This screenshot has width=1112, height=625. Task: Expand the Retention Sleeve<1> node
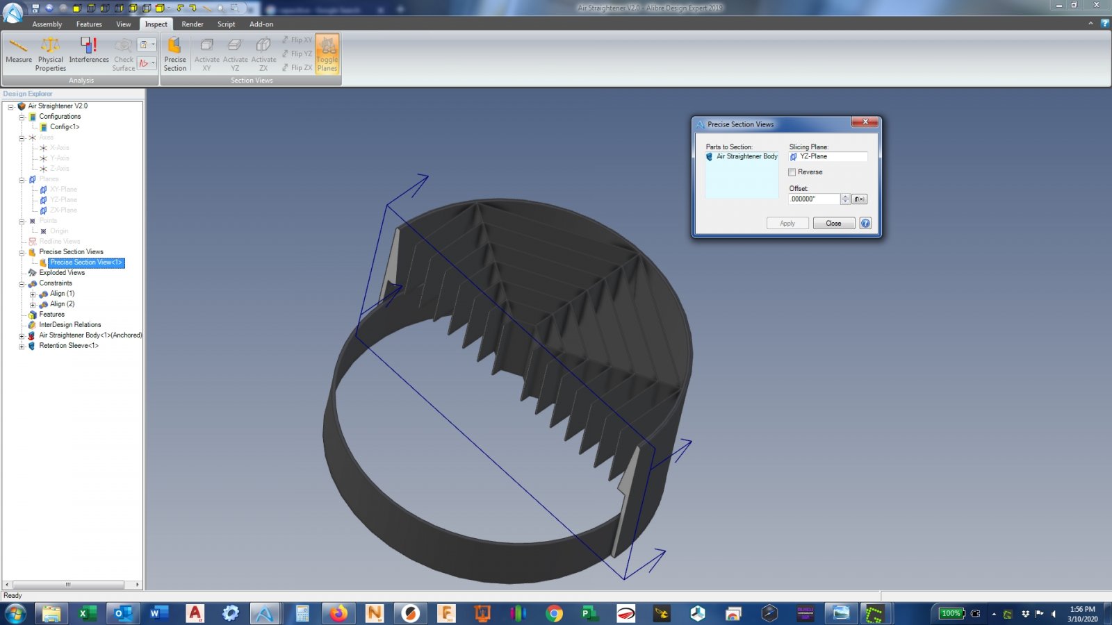pos(22,346)
